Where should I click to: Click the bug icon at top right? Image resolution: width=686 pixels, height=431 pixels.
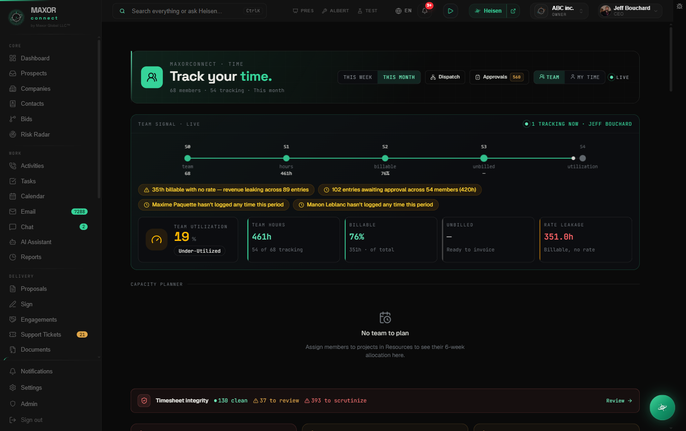tap(679, 6)
